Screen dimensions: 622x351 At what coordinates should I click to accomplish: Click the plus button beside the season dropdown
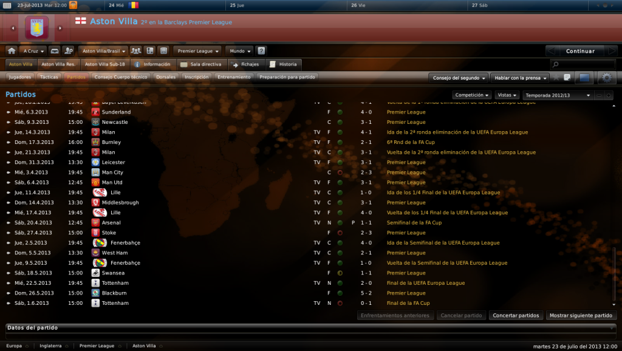[609, 95]
